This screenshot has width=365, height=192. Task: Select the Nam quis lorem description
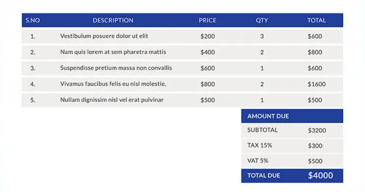(113, 52)
